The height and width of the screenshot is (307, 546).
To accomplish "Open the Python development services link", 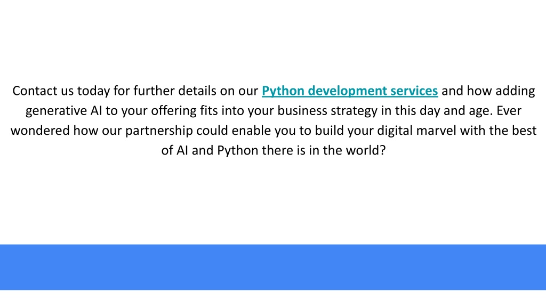I will [x=350, y=91].
